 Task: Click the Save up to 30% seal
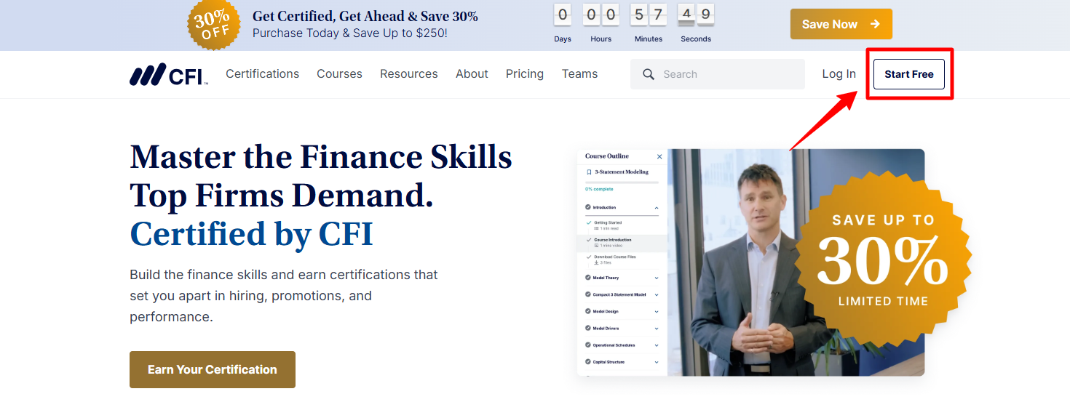(882, 260)
